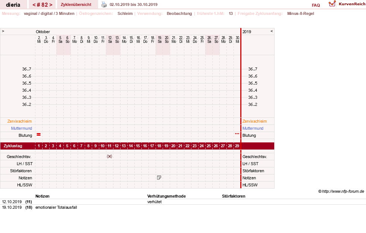366x233 pixels.
Task: Go to next cycle with right arrow
Action: pyautogui.click(x=51, y=5)
